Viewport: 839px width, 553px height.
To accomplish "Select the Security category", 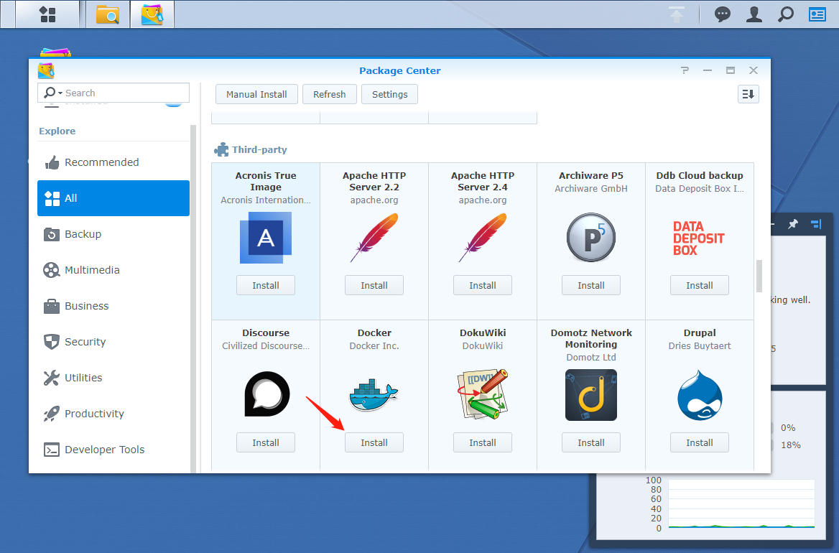I will (113, 341).
